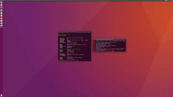The height and width of the screenshot is (97, 173).
Task: Focus the system-info terminal title bar
Action: (x=75, y=31)
